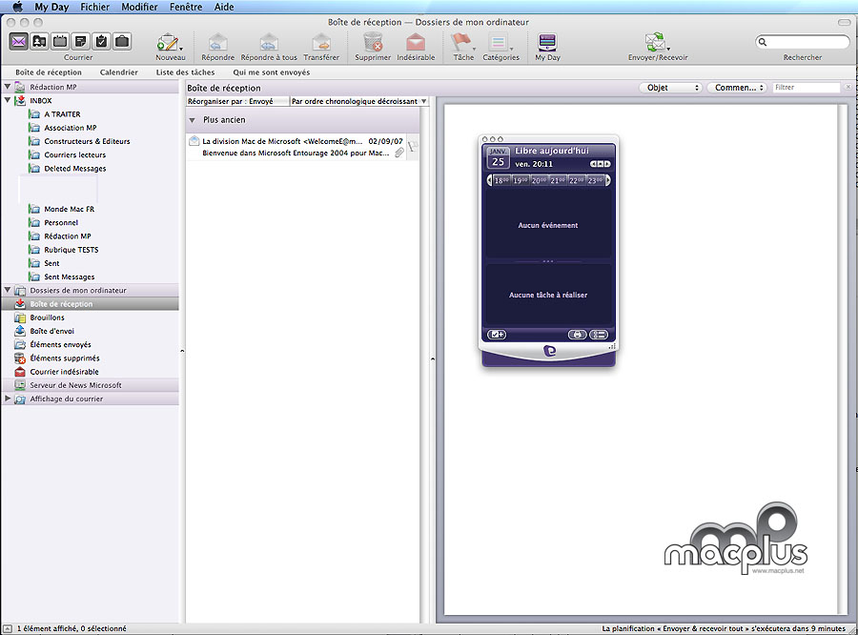This screenshot has width=858, height=635.
Task: Select the A TRAITER folder
Action: (62, 113)
